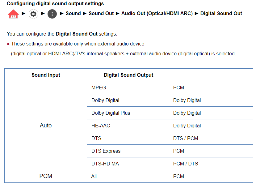Viewport: 264px width, 188px height.
Task: Open Audio Out (Optical/HDMI ARC) breadcrumb
Action: 157,14
